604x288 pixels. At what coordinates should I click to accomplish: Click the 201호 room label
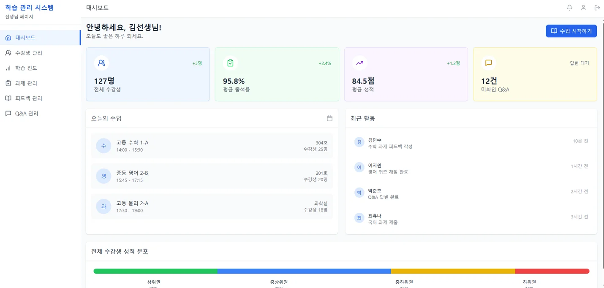(321, 173)
